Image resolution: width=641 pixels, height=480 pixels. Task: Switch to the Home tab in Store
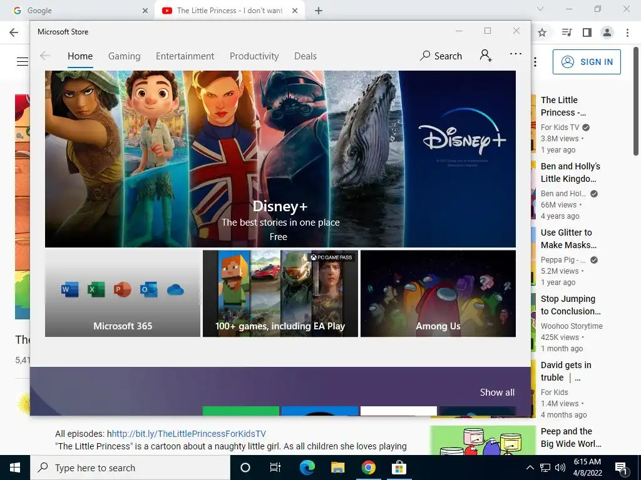80,56
